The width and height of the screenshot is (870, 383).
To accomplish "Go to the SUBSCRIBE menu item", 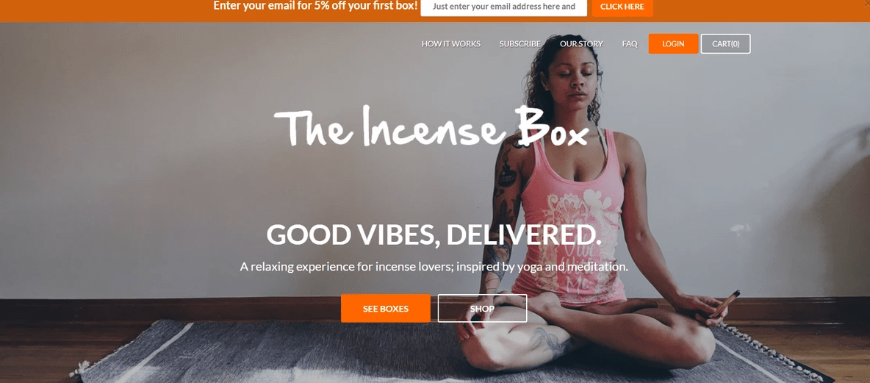I will [x=520, y=44].
